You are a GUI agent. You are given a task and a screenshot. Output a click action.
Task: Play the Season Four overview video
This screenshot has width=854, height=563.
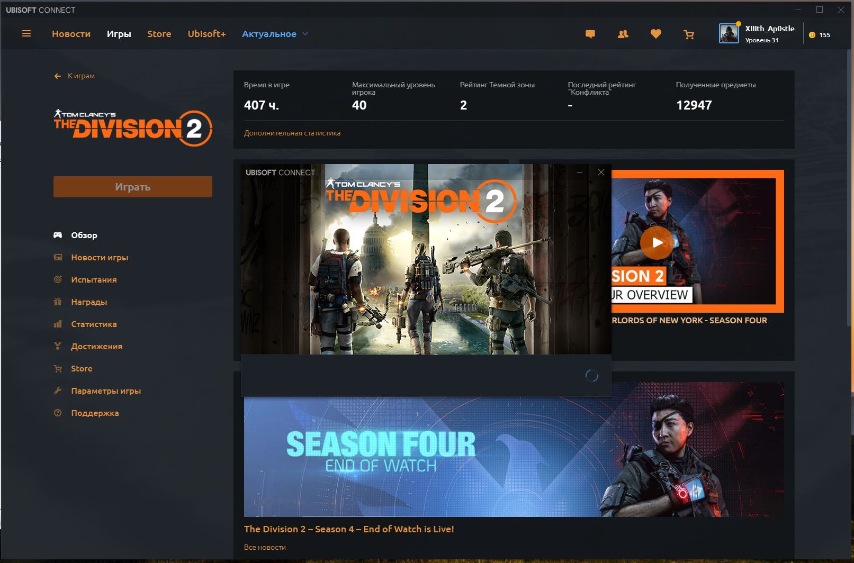(657, 243)
